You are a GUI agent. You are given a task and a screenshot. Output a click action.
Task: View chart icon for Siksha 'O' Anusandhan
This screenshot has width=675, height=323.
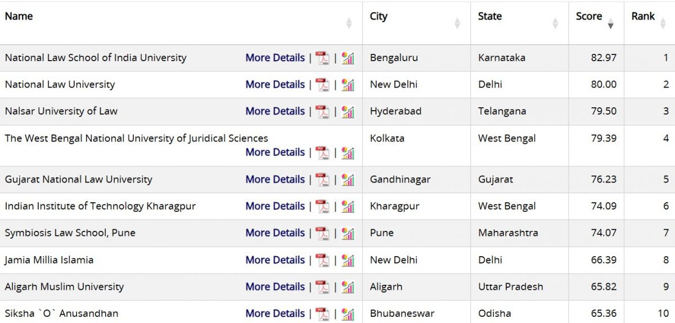[348, 314]
